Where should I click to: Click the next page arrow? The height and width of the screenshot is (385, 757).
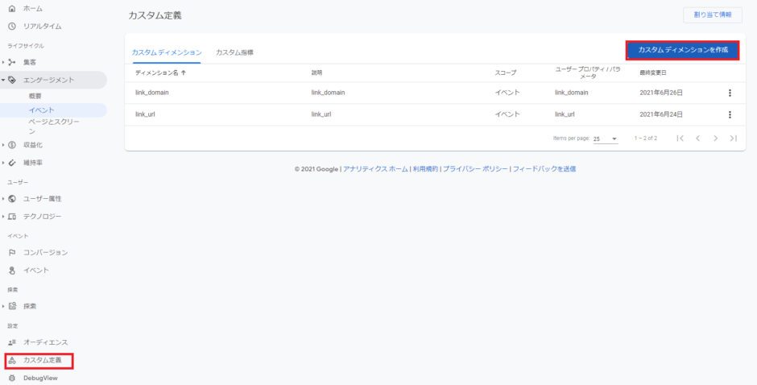(715, 139)
